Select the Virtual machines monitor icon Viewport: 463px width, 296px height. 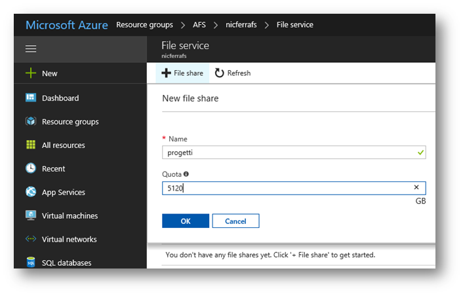point(31,215)
